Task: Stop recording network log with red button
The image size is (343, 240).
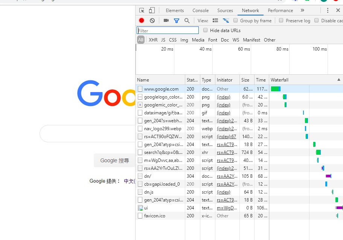Action: (x=142, y=21)
